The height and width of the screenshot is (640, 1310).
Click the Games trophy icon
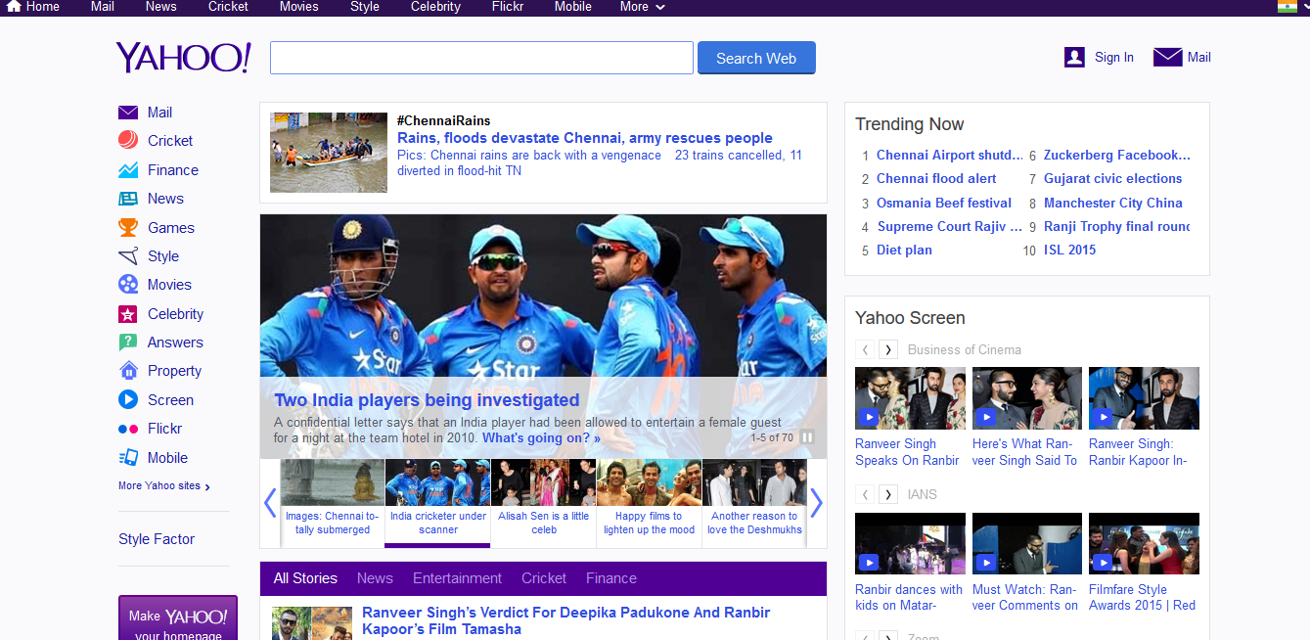click(128, 228)
